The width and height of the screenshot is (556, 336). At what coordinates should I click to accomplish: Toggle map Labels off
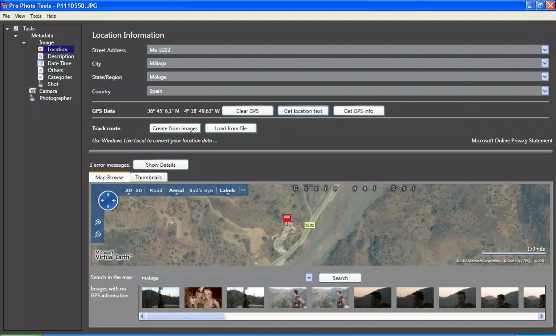pyautogui.click(x=227, y=190)
